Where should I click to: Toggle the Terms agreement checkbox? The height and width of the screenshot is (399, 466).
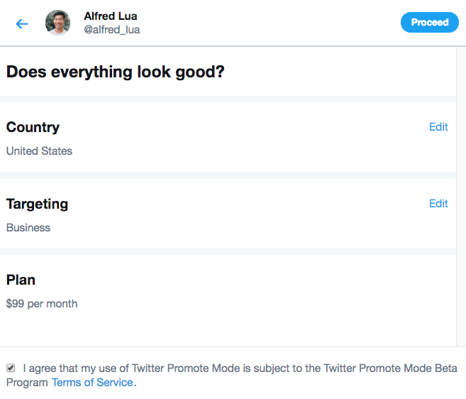(11, 368)
